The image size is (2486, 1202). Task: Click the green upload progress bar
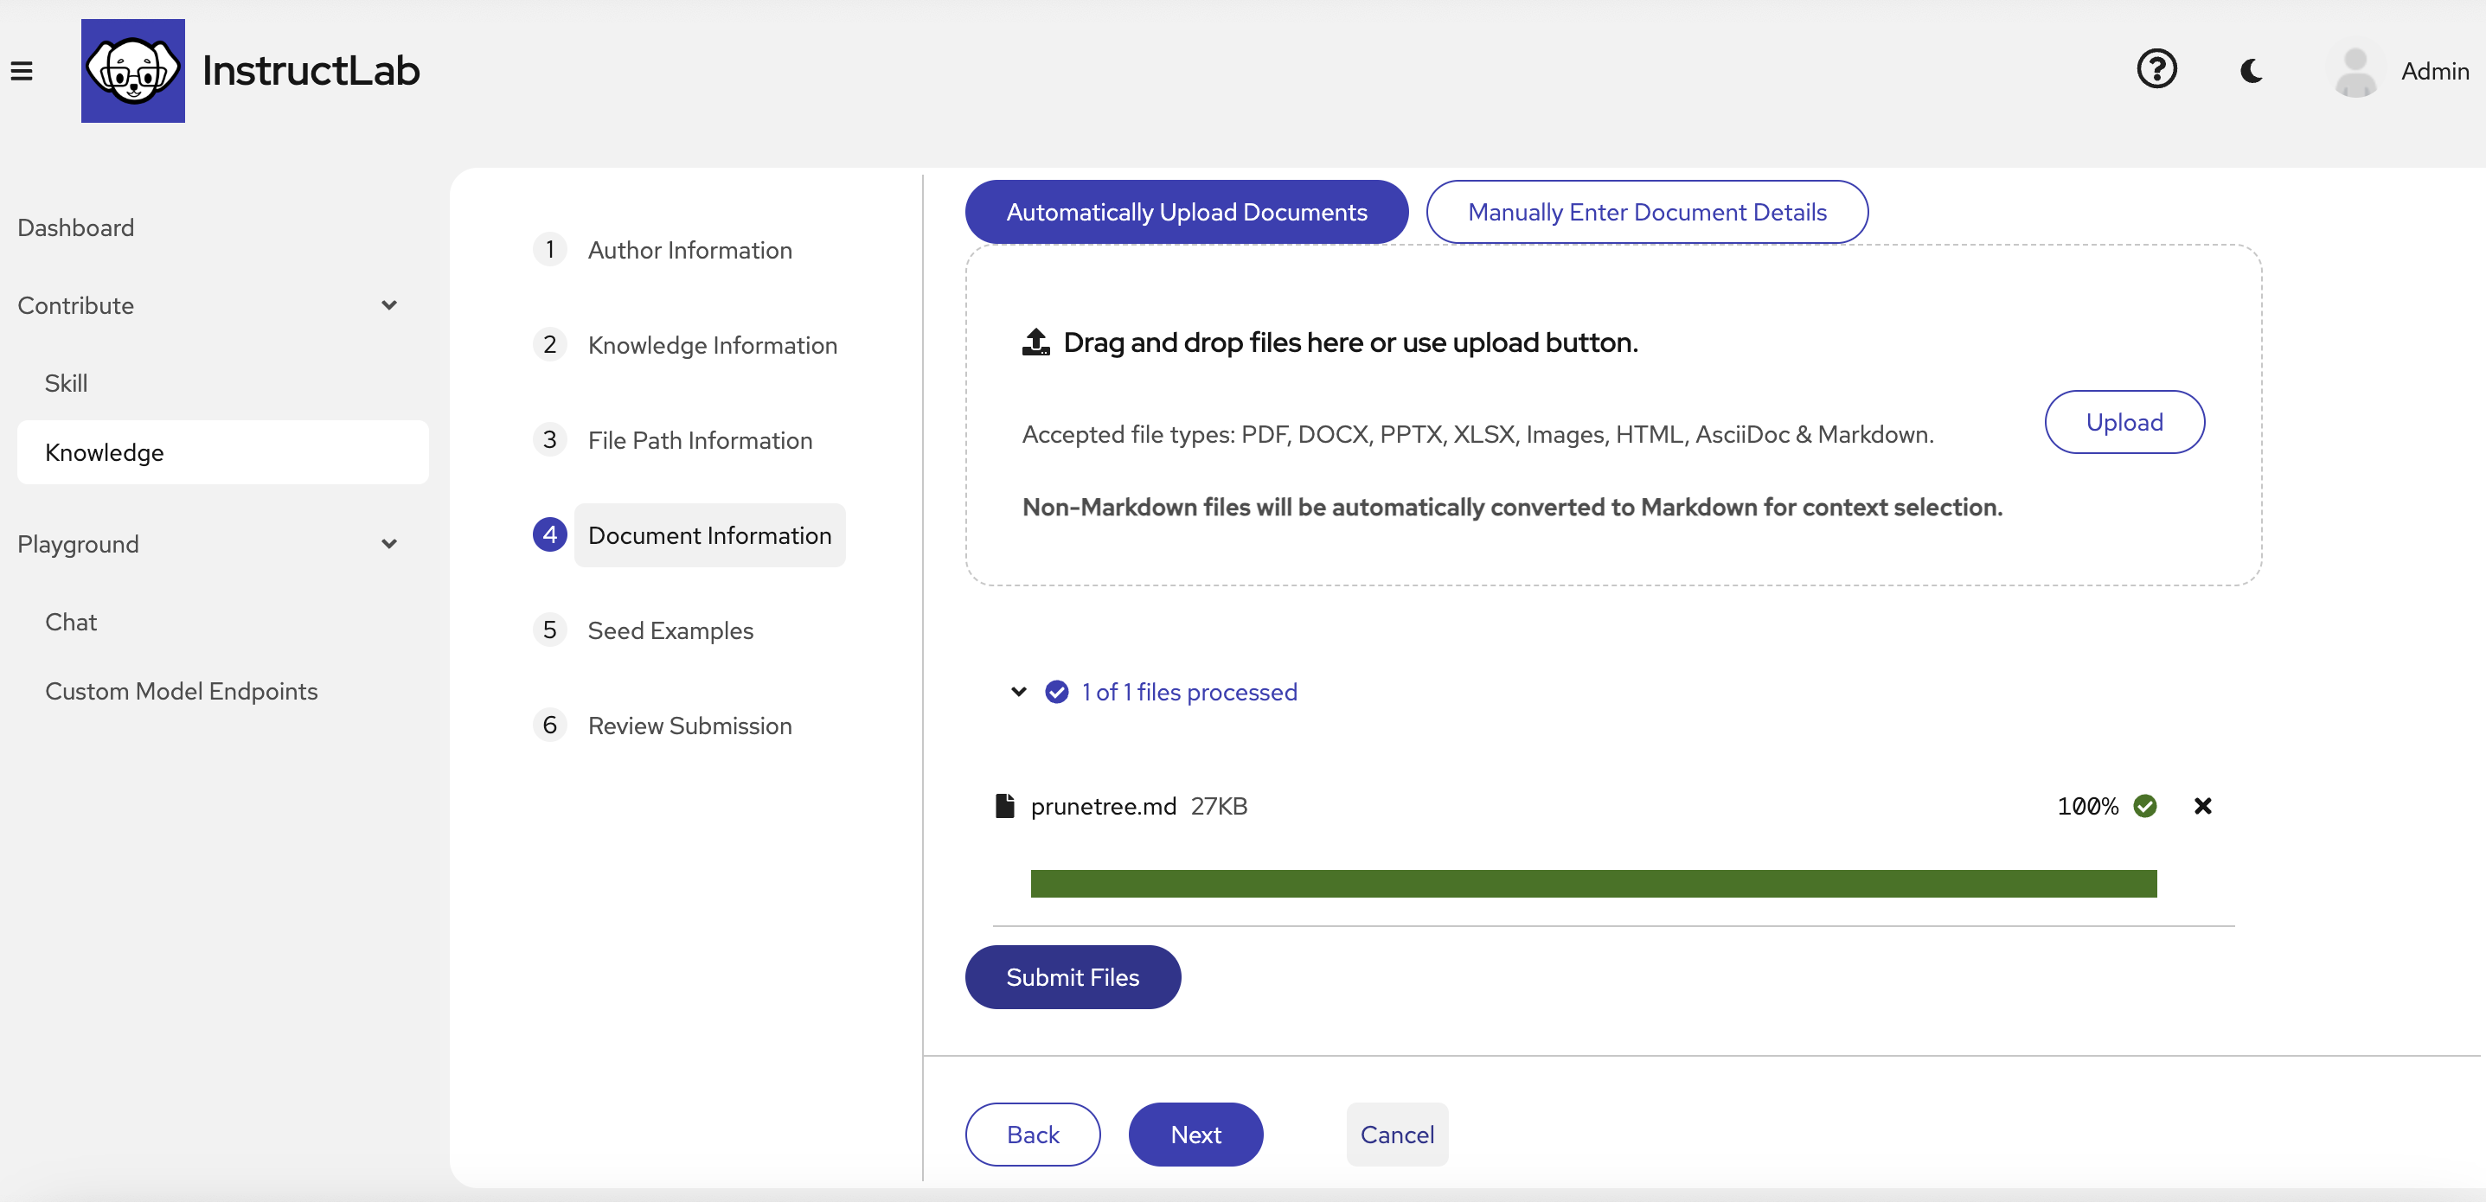pos(1592,883)
